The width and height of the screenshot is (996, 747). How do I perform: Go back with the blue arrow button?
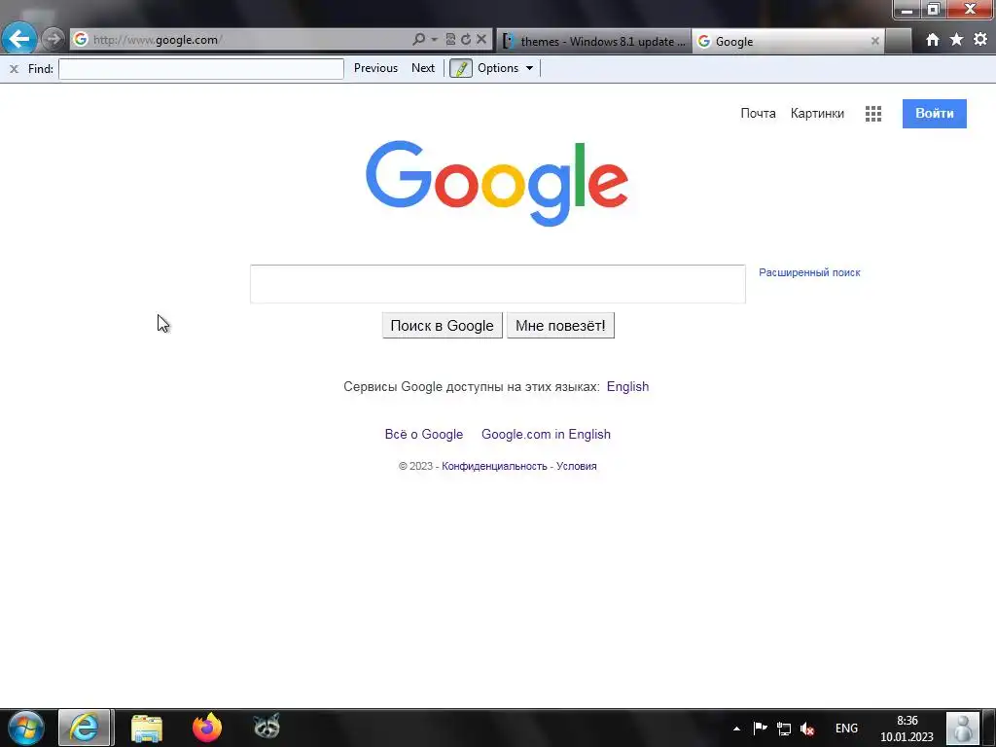pyautogui.click(x=19, y=39)
